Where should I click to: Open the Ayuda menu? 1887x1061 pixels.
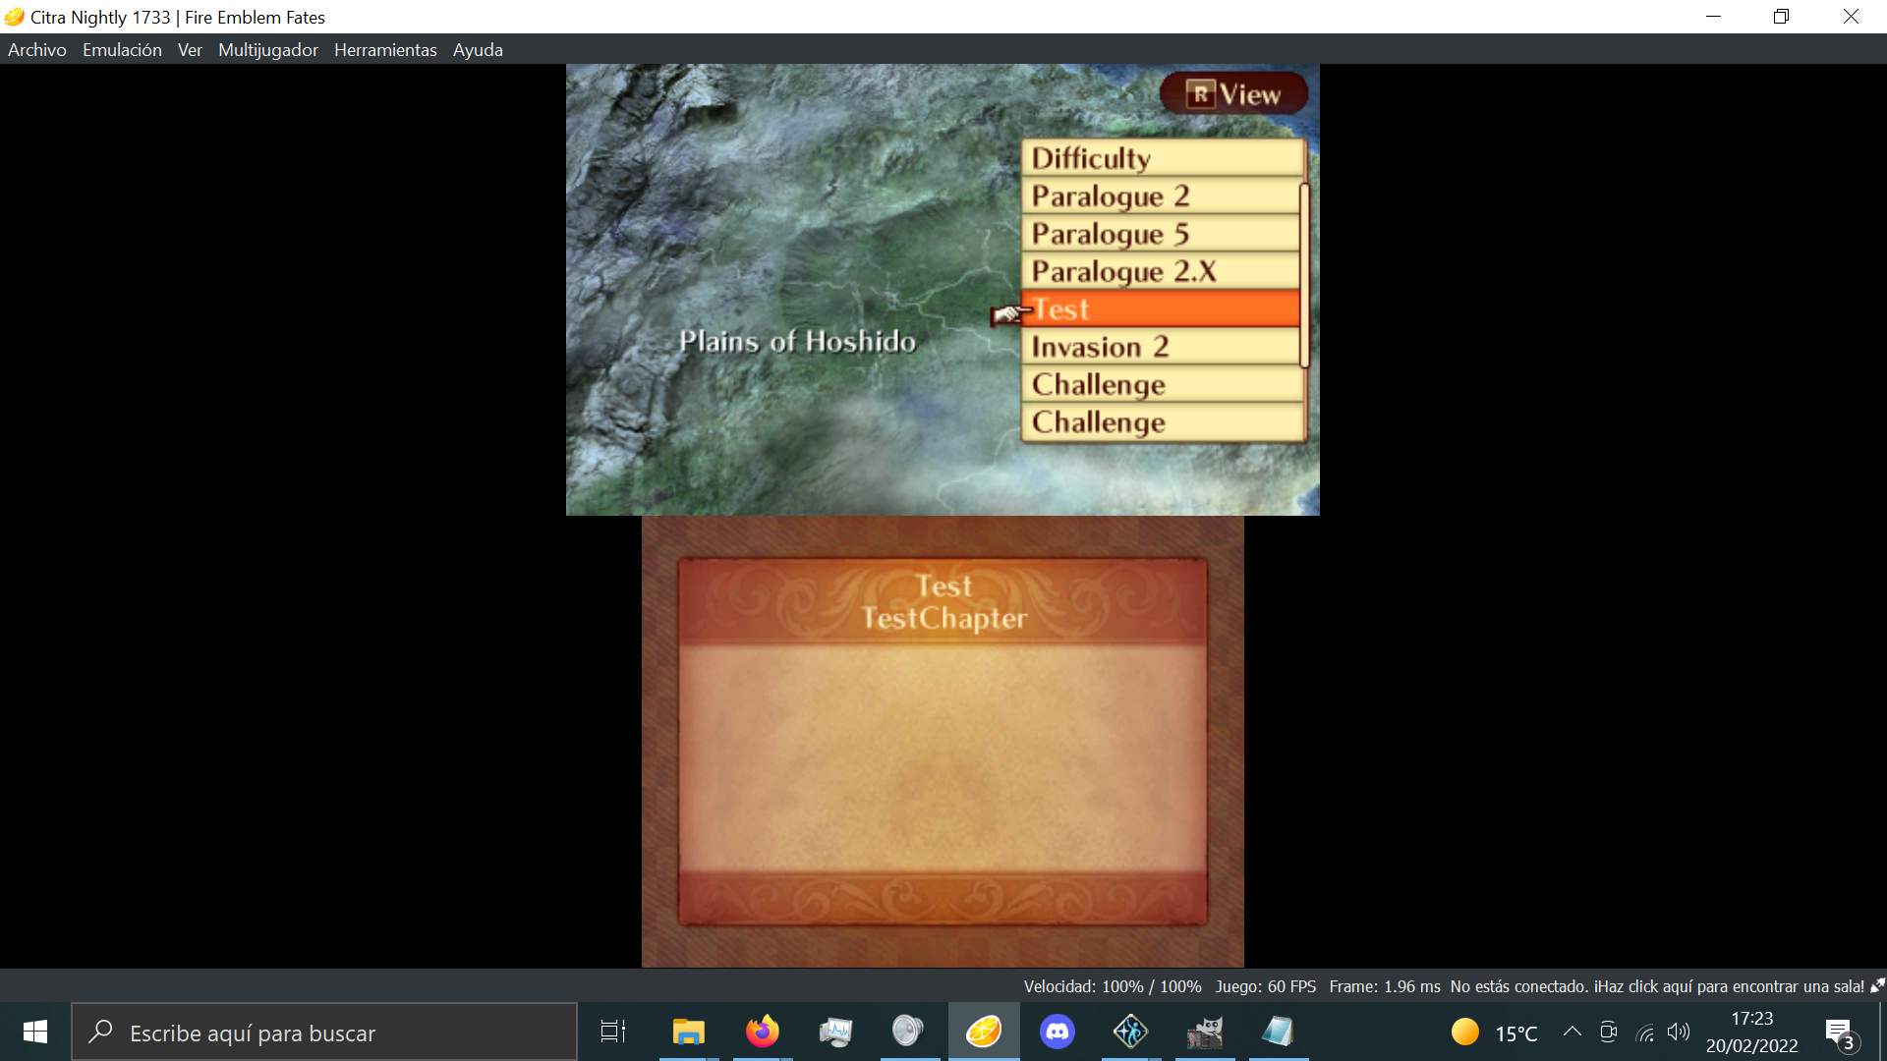478,50
